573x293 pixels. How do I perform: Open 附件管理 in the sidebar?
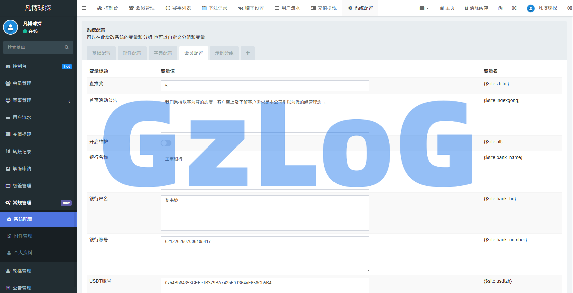(38, 236)
